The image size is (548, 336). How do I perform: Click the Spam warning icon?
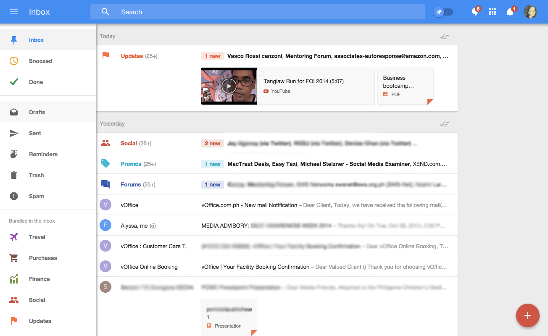(x=14, y=196)
